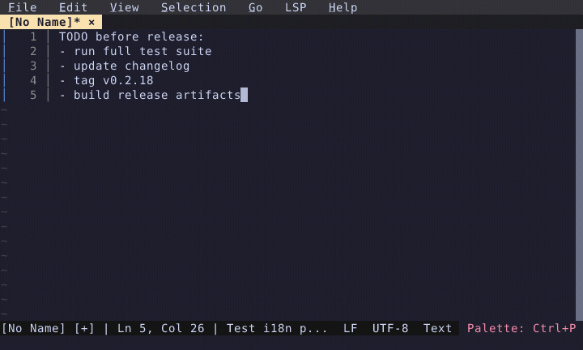
Task: Expand the Selection menu
Action: click(194, 7)
